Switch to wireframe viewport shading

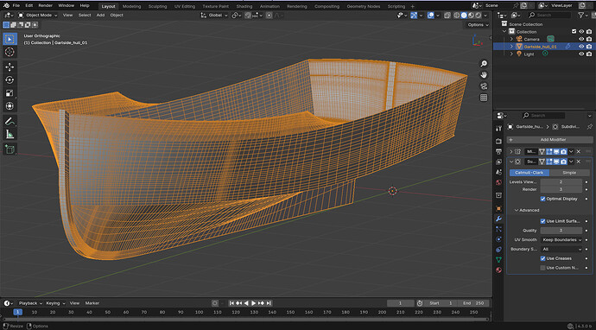(x=457, y=16)
